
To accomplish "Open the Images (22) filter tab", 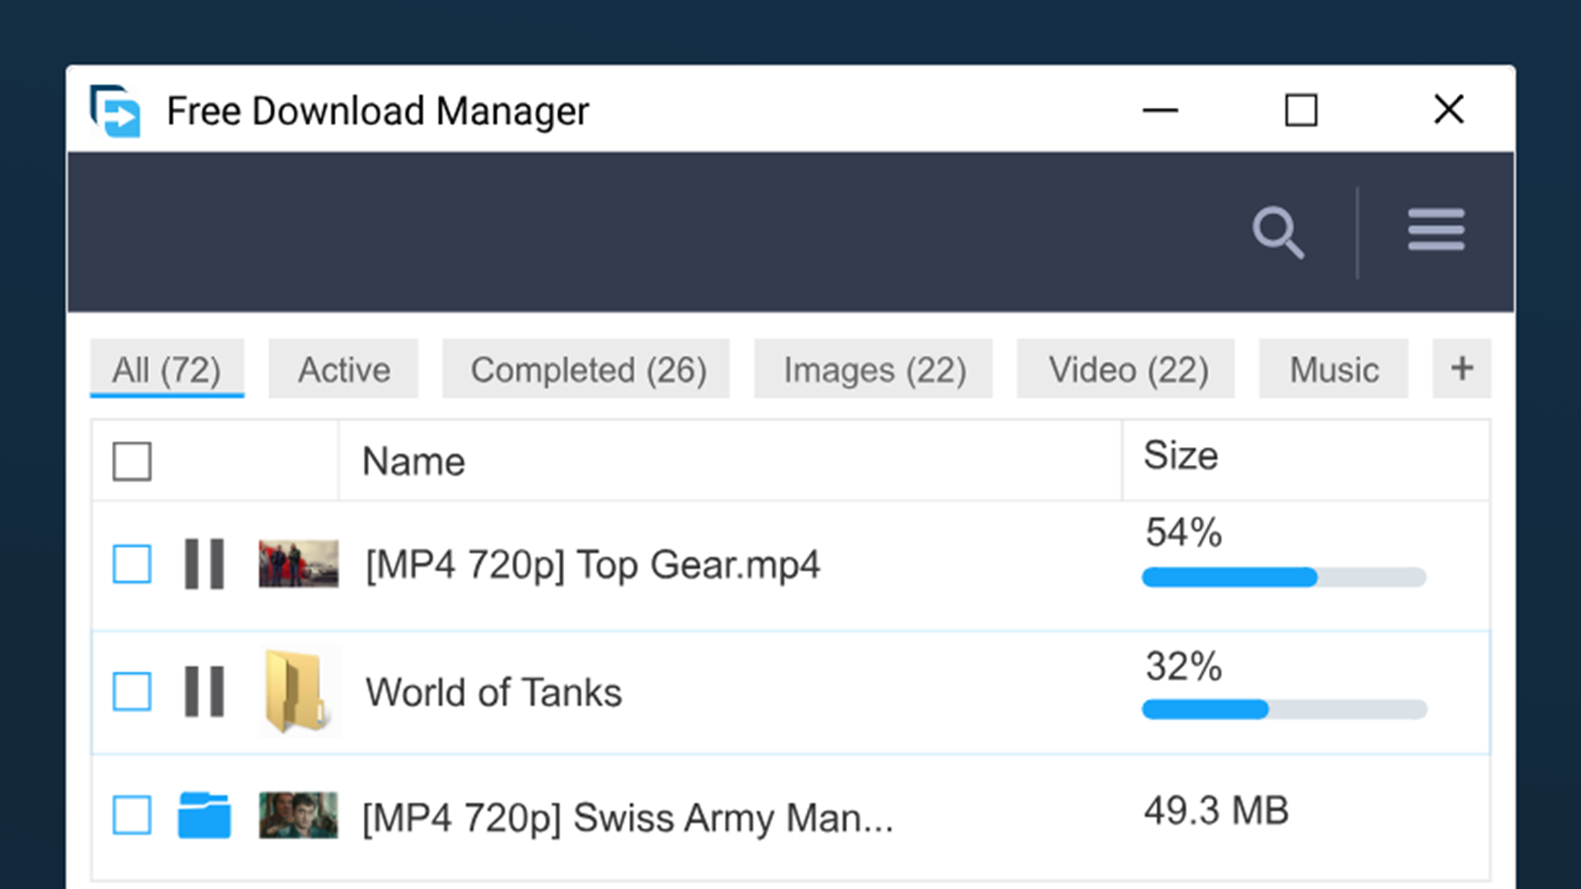I will coord(874,369).
